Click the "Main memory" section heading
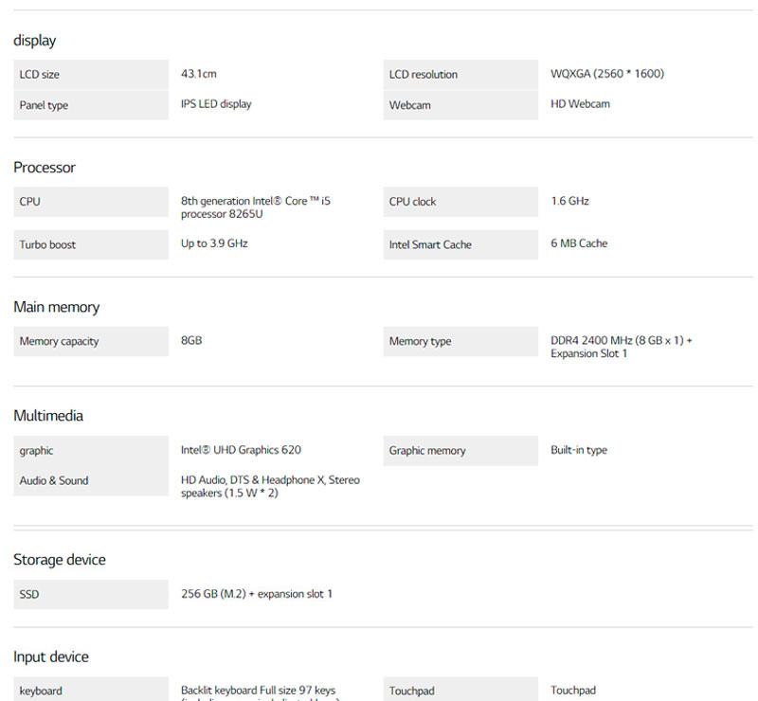Screen dimensions: 758x701 (56, 307)
